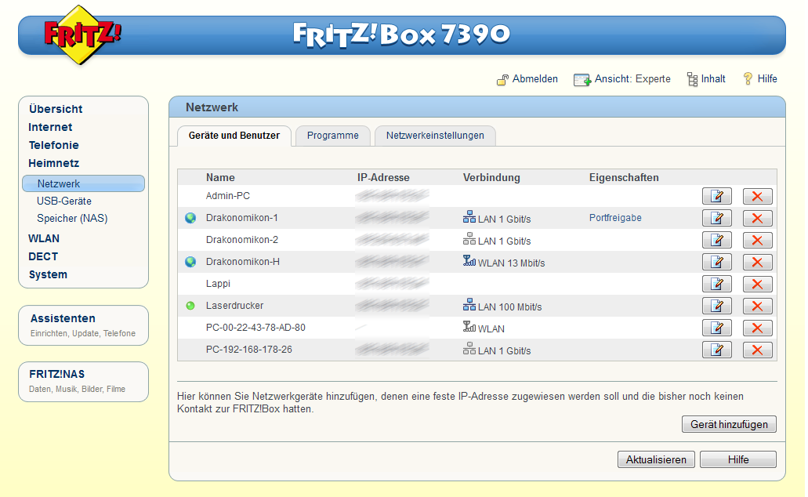Edit the PC-192-168-178-26 entry
The image size is (808, 497).
(x=717, y=350)
